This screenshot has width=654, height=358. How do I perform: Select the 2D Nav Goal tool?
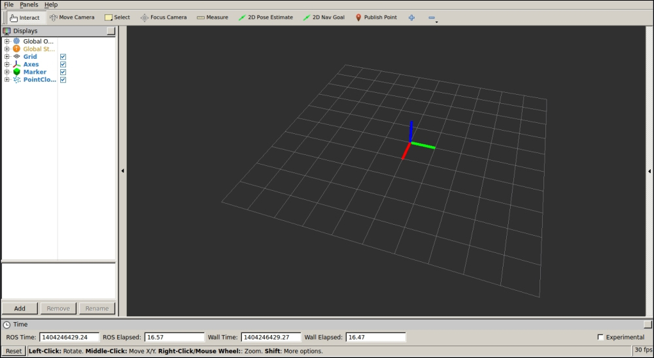pos(324,18)
